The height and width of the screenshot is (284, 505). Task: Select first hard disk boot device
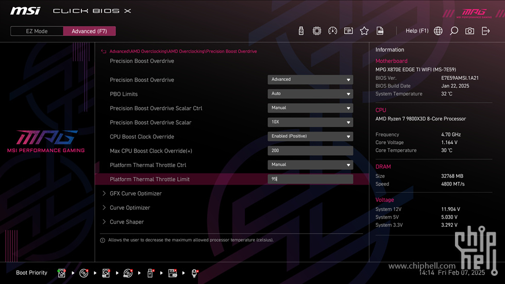[x=61, y=273]
